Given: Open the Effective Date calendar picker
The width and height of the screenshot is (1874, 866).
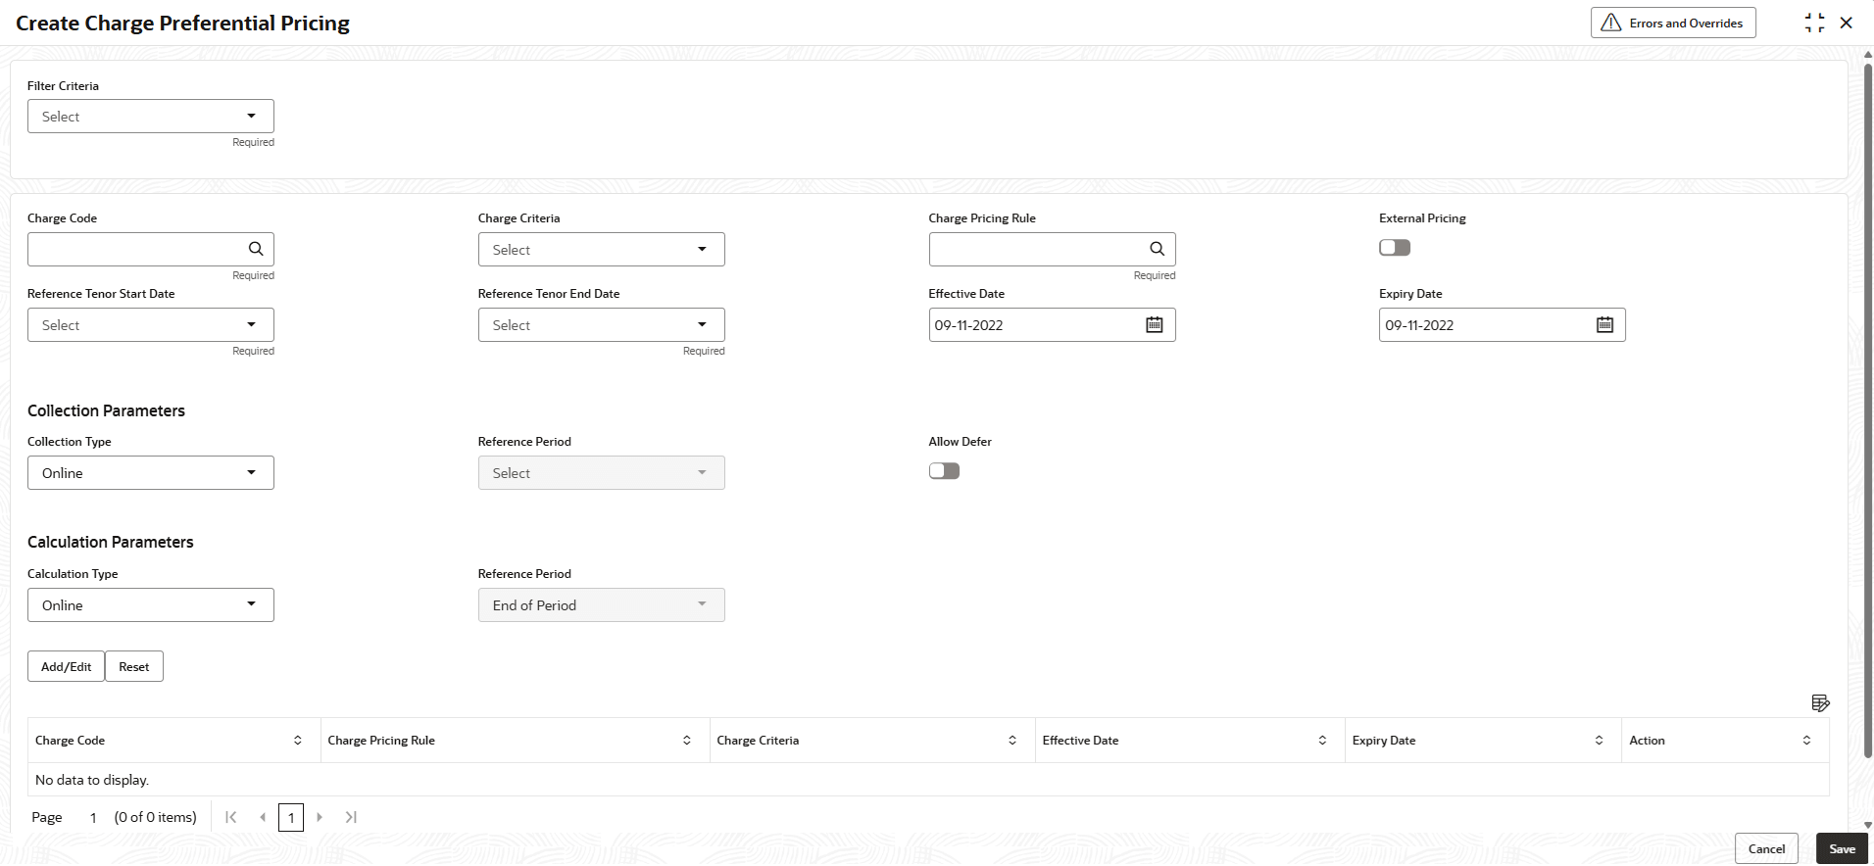Looking at the screenshot, I should point(1155,325).
